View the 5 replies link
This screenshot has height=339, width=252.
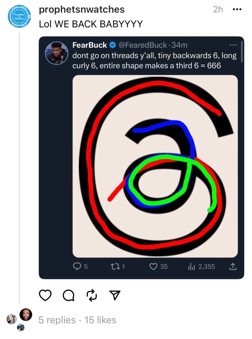coord(57,320)
